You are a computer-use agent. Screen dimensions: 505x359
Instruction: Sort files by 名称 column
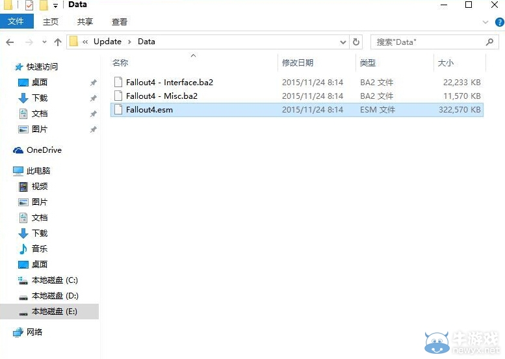point(120,62)
